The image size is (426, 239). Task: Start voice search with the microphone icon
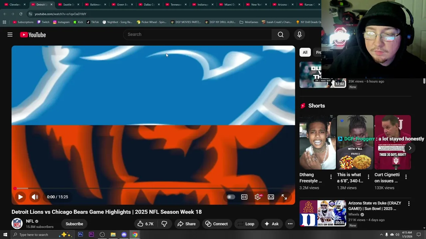(x=300, y=35)
